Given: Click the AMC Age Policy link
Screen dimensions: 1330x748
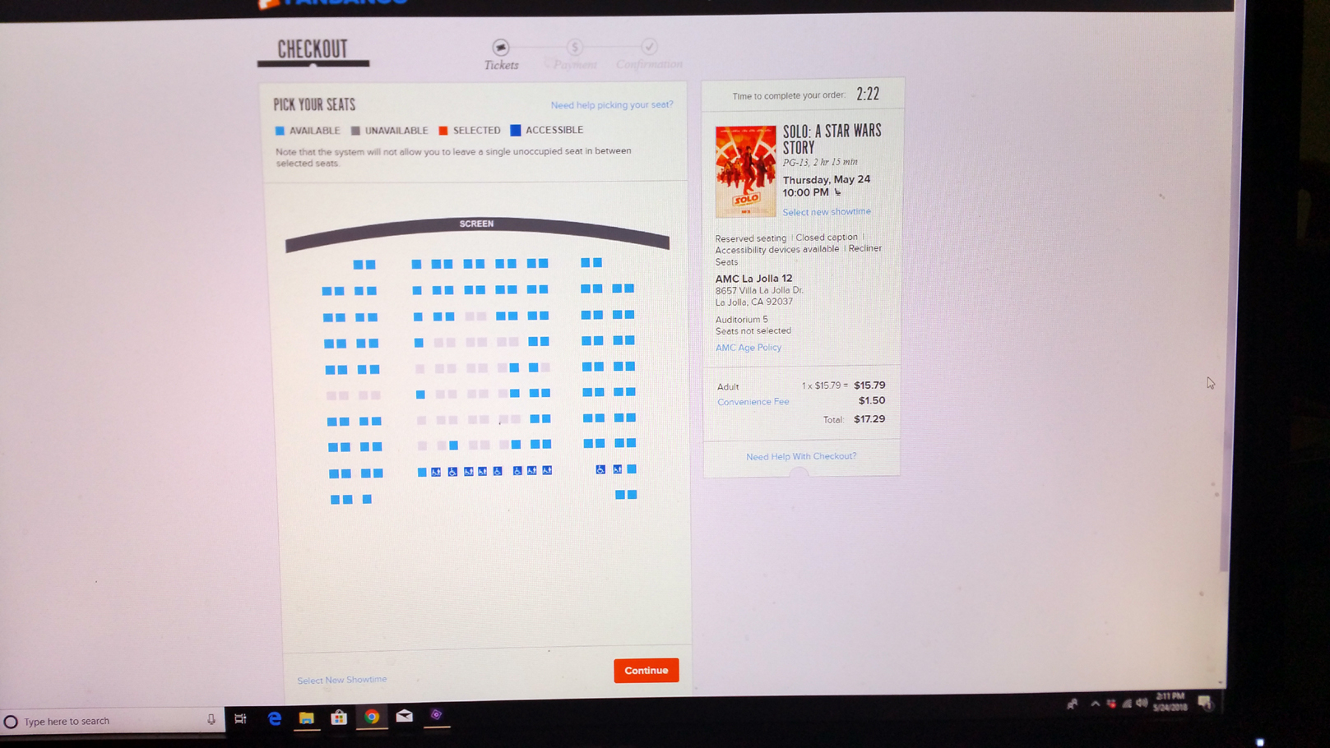Looking at the screenshot, I should [748, 347].
